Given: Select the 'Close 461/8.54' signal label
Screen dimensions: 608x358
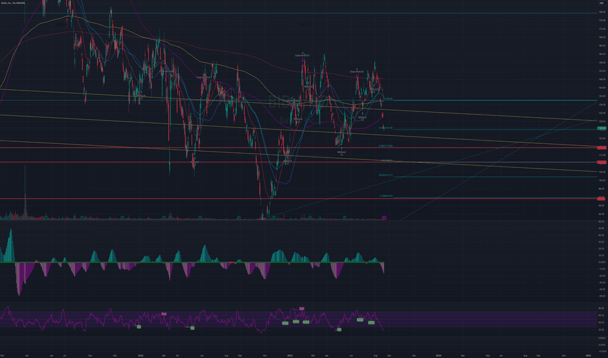Looking at the screenshot, I should click(x=356, y=72).
